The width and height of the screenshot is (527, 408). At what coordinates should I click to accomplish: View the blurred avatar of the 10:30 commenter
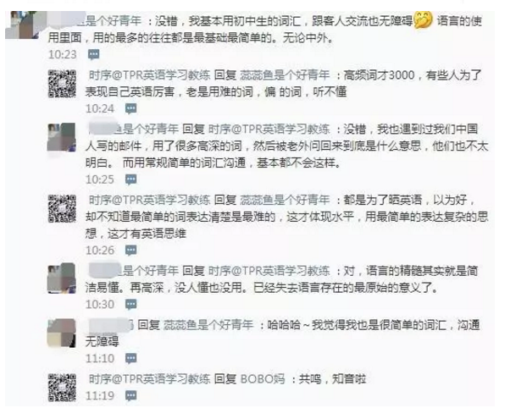[x=62, y=278]
